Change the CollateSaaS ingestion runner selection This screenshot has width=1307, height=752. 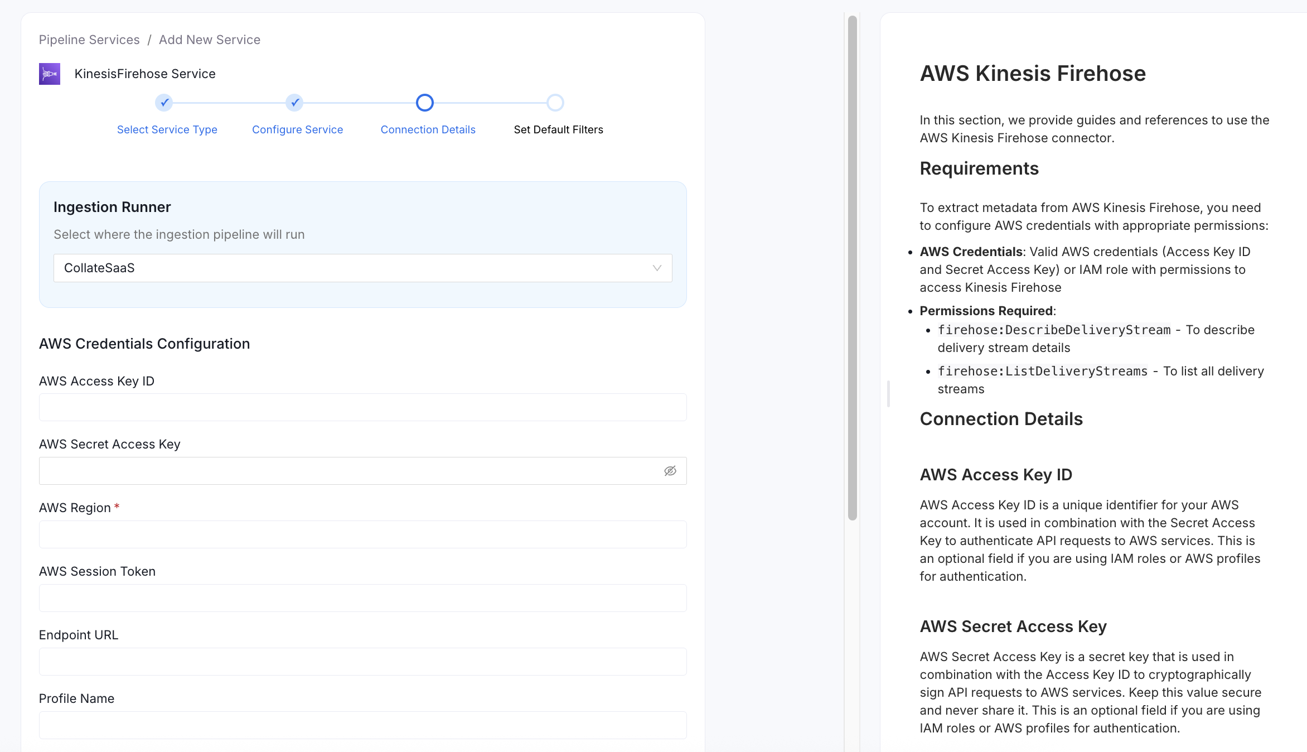point(362,268)
